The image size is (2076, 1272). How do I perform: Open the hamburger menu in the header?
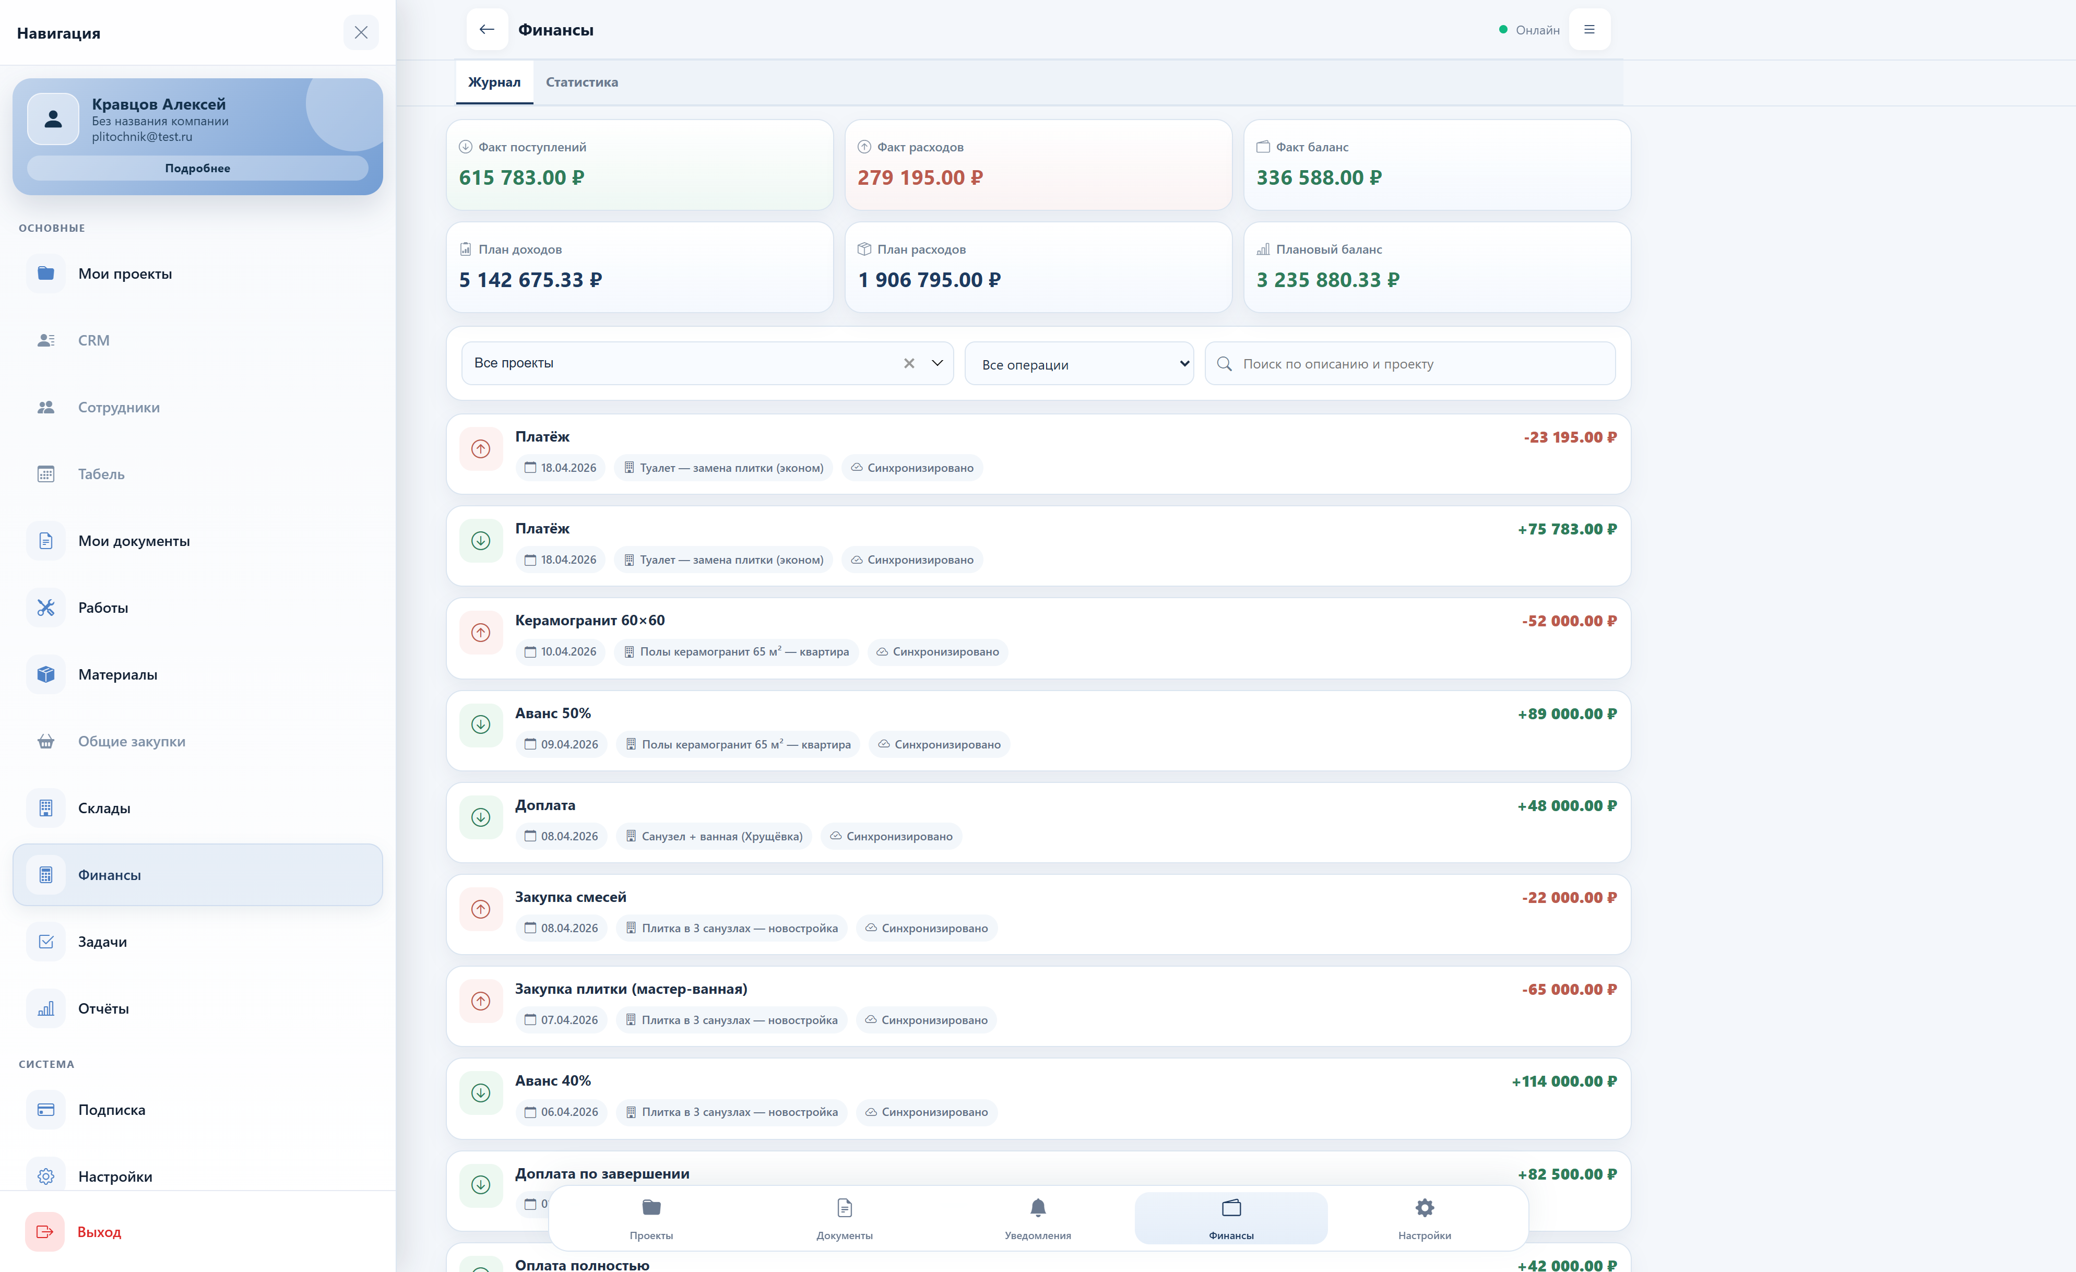tap(1589, 29)
